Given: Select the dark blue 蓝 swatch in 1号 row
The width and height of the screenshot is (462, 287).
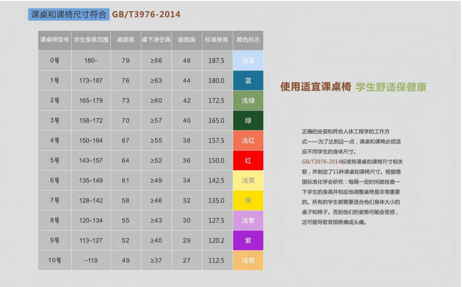Looking at the screenshot, I should click(x=248, y=80).
